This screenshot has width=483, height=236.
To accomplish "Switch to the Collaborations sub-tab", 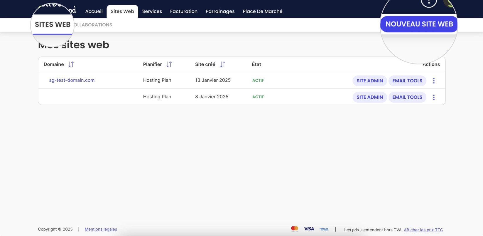I will click(x=93, y=25).
